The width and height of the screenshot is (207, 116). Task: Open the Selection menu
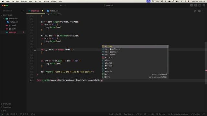[24, 1]
